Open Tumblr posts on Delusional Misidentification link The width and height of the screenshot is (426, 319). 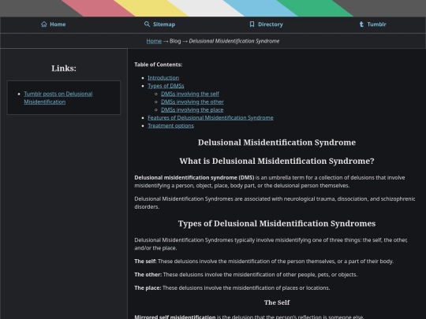click(x=58, y=98)
